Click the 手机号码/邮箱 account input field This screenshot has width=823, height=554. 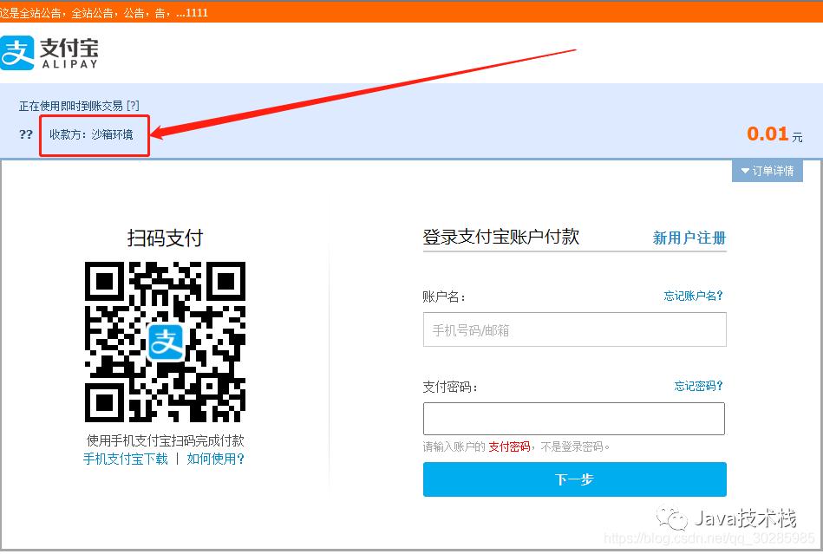574,329
